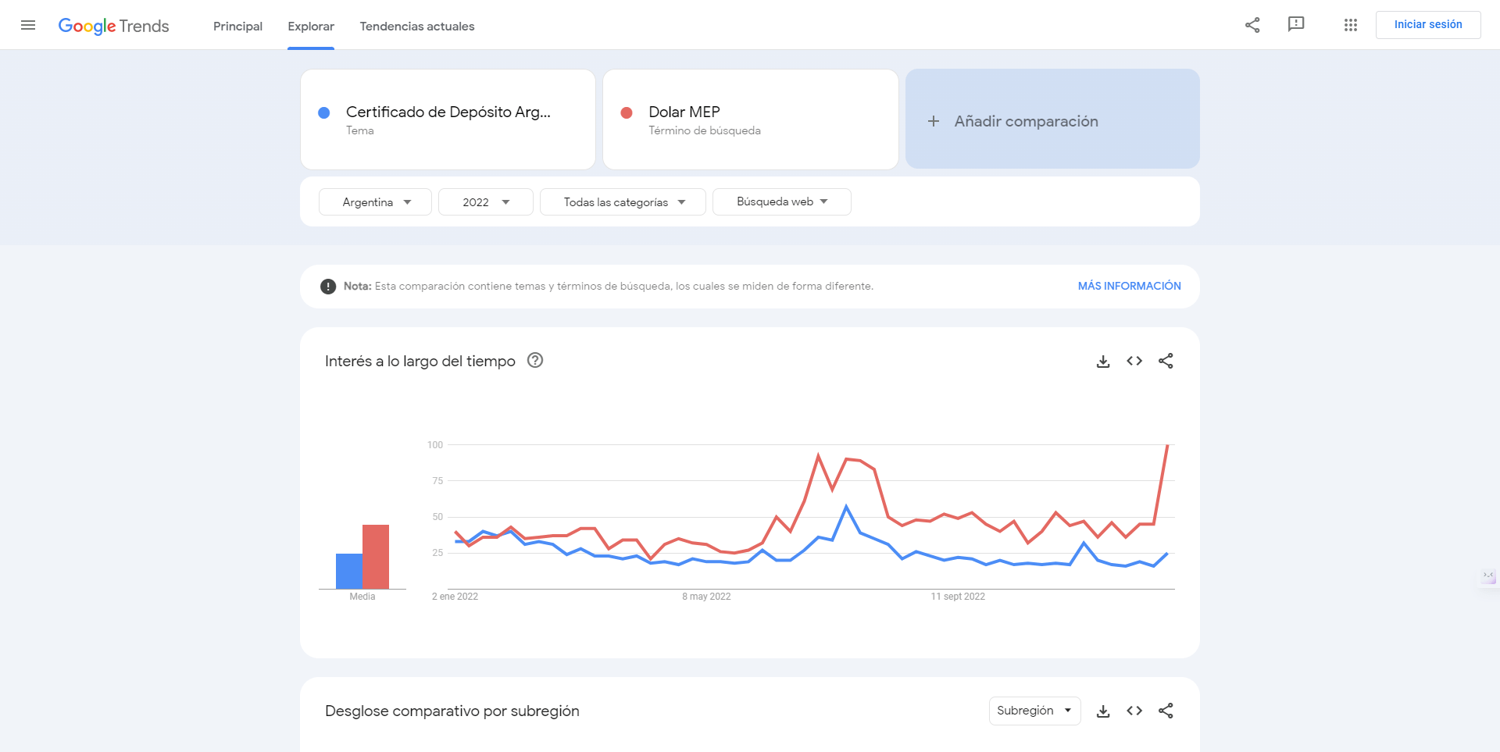This screenshot has height=752, width=1500.
Task: Switch to the Tendencias actuales tab
Action: (417, 26)
